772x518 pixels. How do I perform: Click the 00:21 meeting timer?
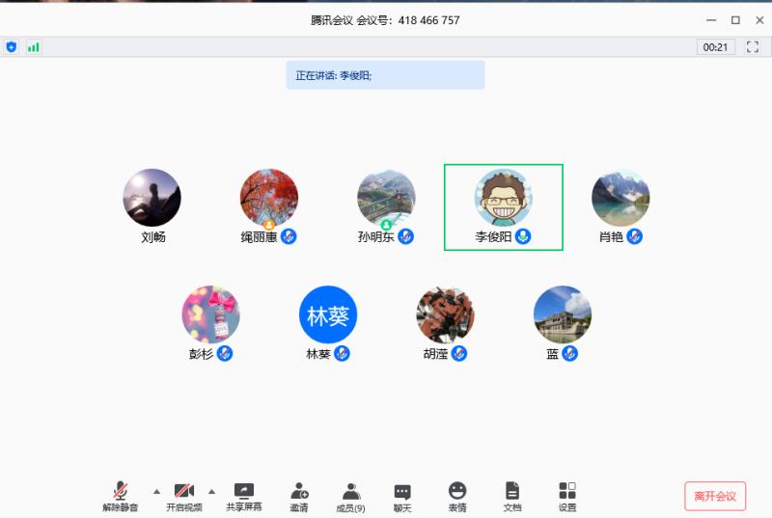click(715, 47)
